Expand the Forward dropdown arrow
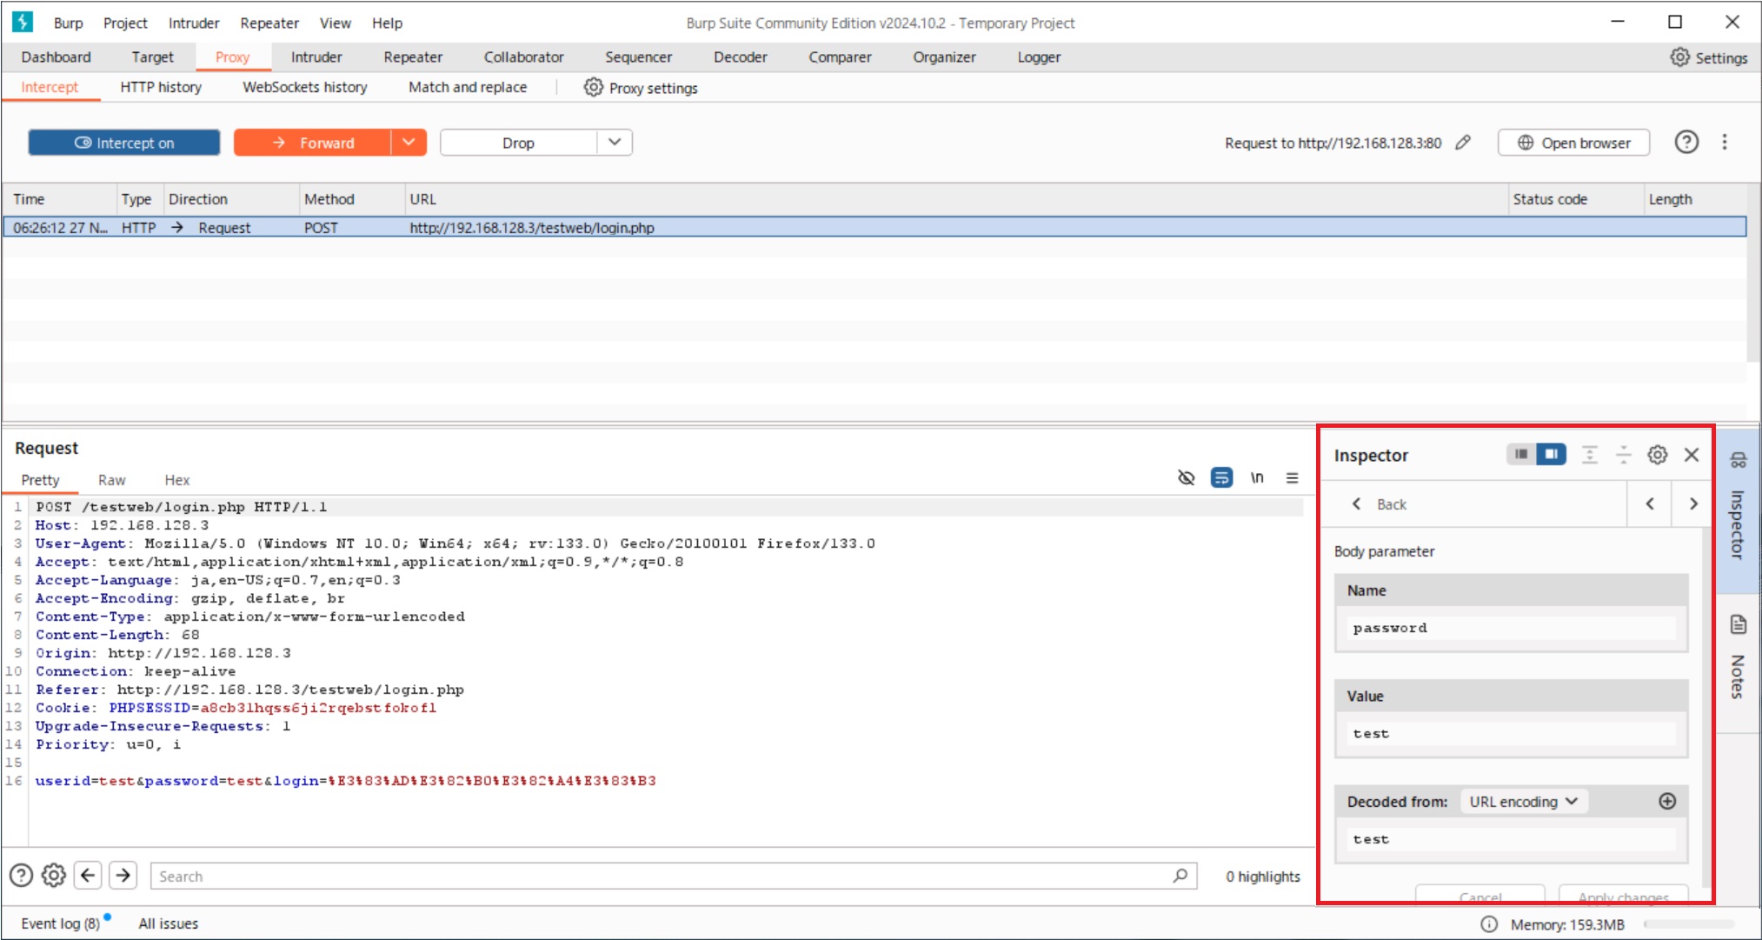Viewport: 1762px width, 940px height. coord(409,143)
